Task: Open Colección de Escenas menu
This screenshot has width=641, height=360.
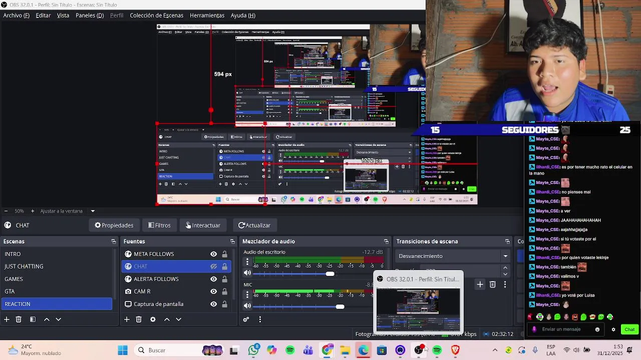Action: pos(157,15)
